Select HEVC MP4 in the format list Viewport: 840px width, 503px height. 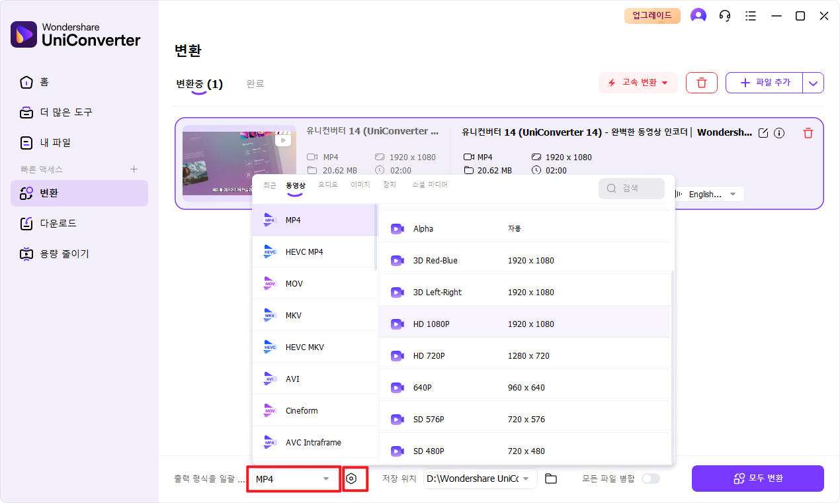point(314,251)
